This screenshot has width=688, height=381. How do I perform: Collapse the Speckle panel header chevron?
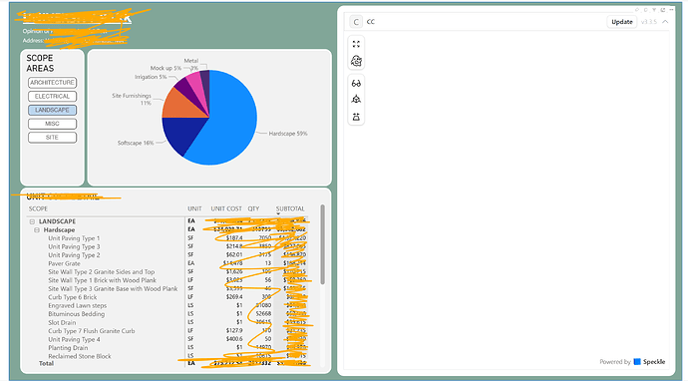[665, 22]
